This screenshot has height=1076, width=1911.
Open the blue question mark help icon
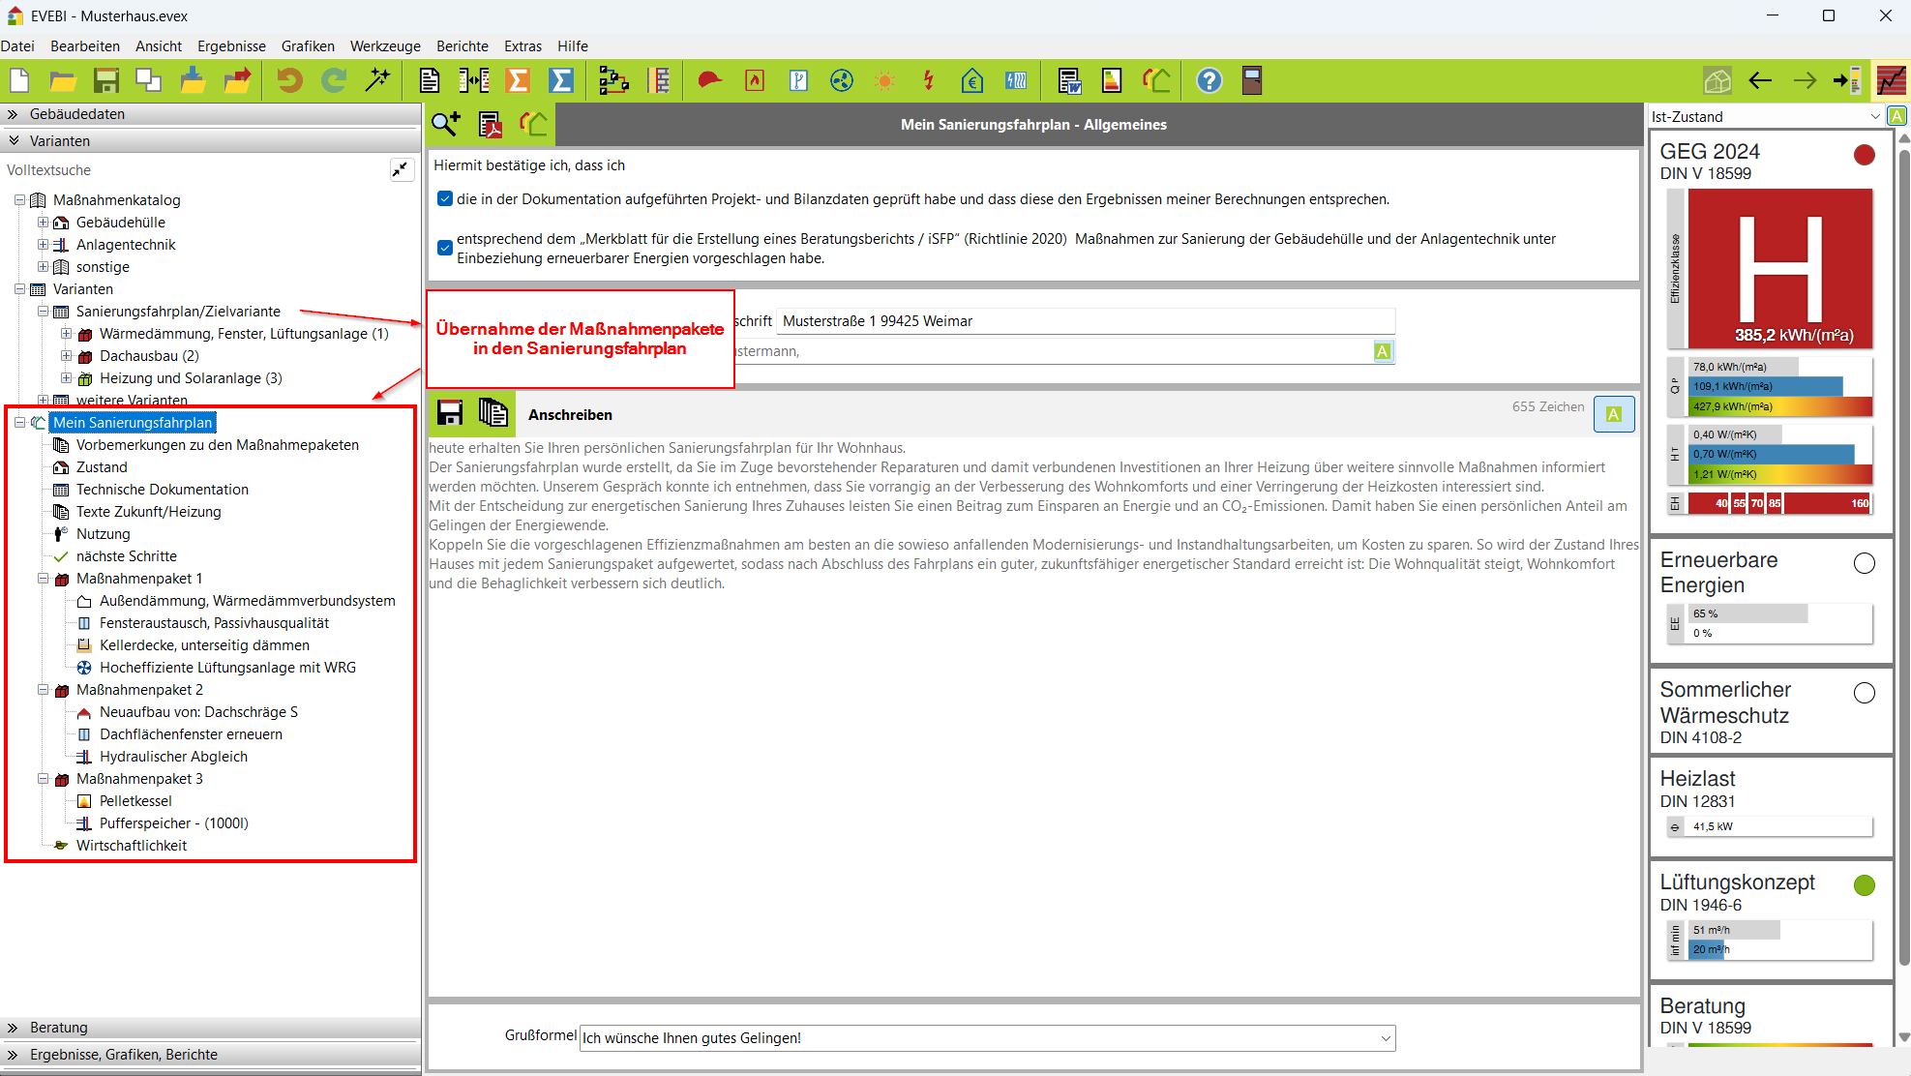coord(1209,80)
